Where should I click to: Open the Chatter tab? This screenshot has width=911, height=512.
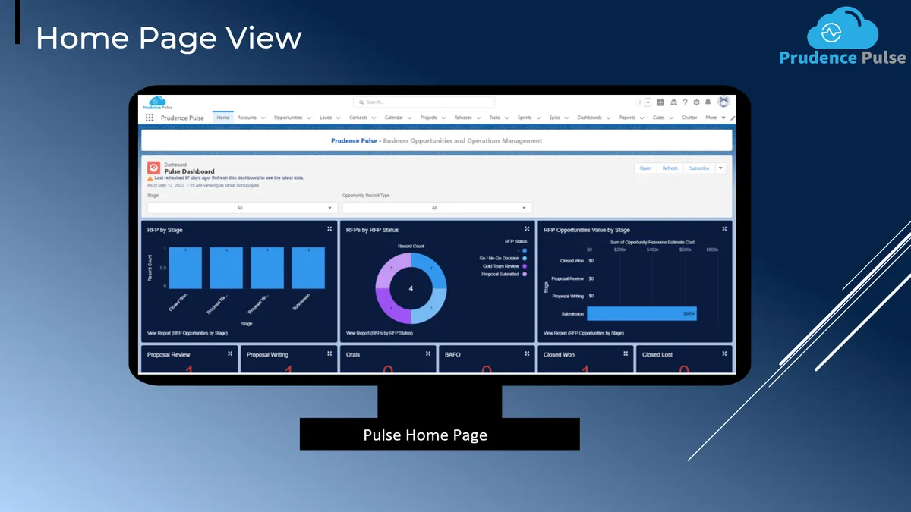click(689, 118)
